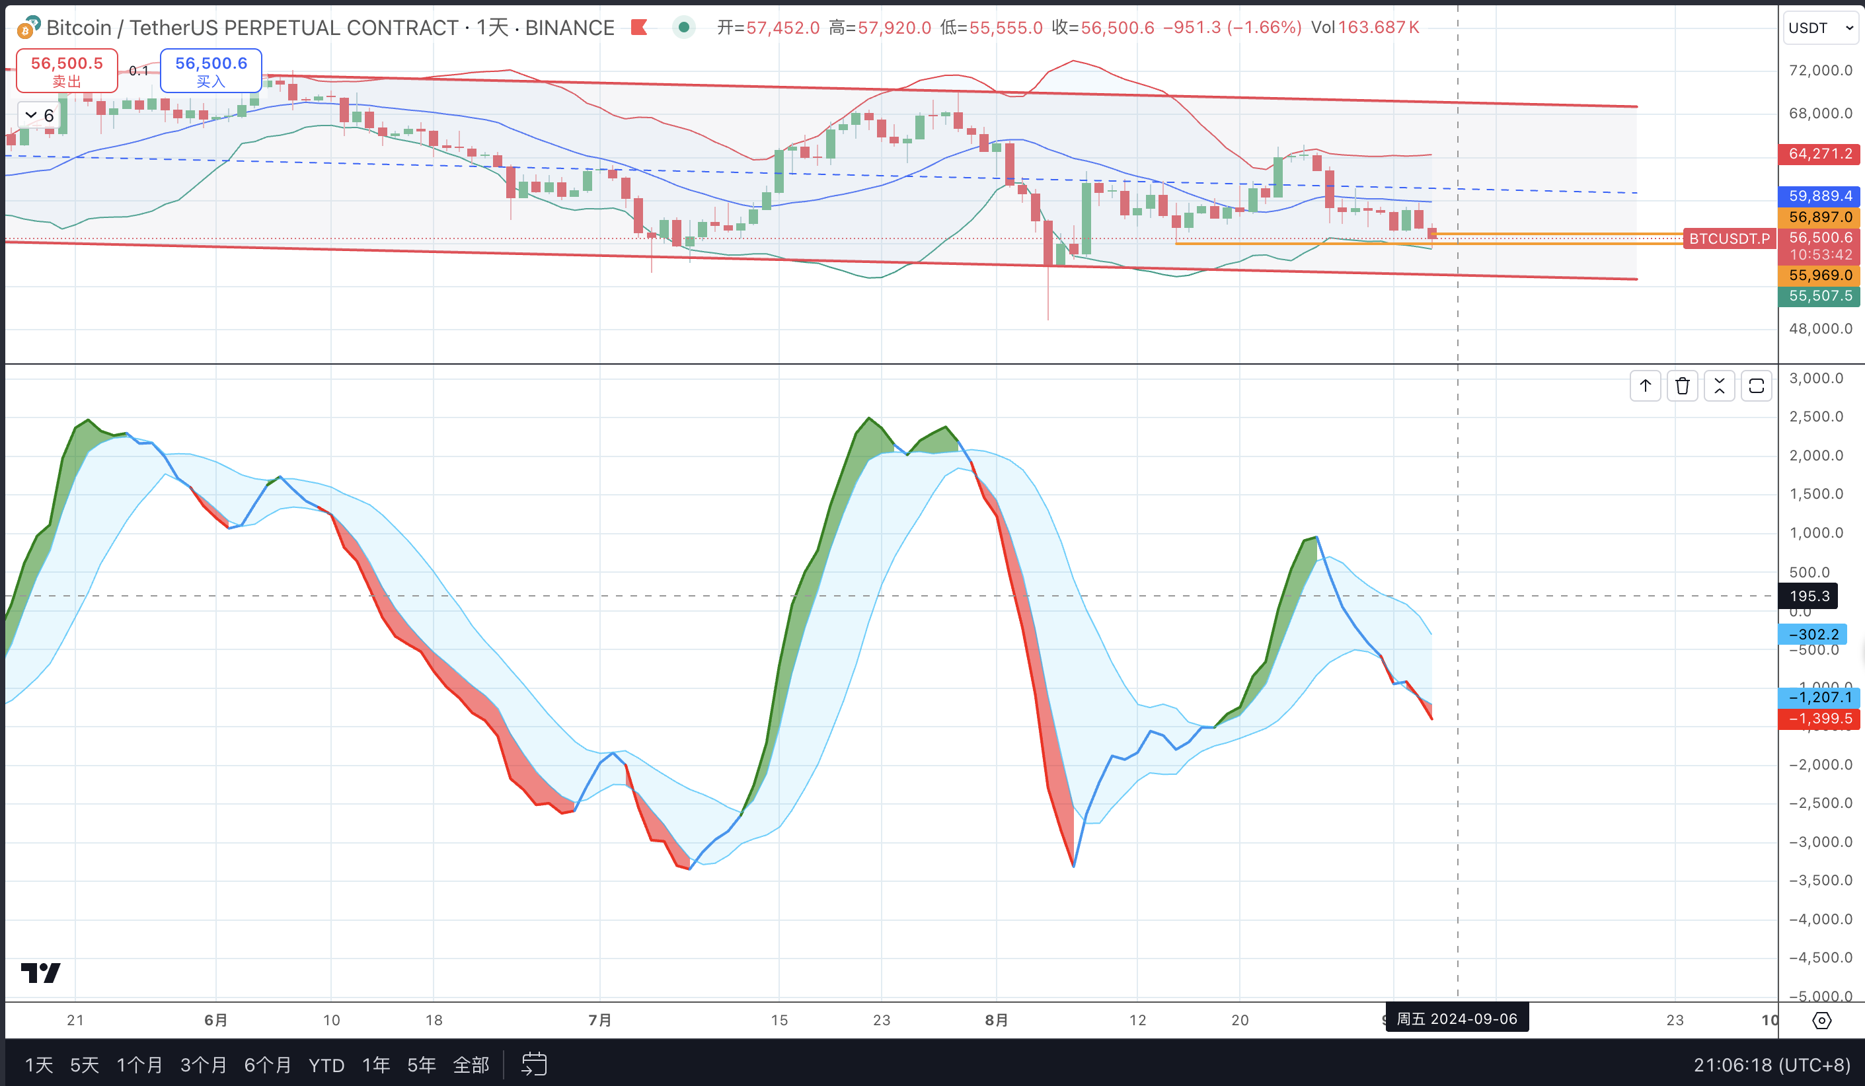Click the orange 56,897.0 price level tag
This screenshot has height=1086, width=1865.
(x=1820, y=217)
